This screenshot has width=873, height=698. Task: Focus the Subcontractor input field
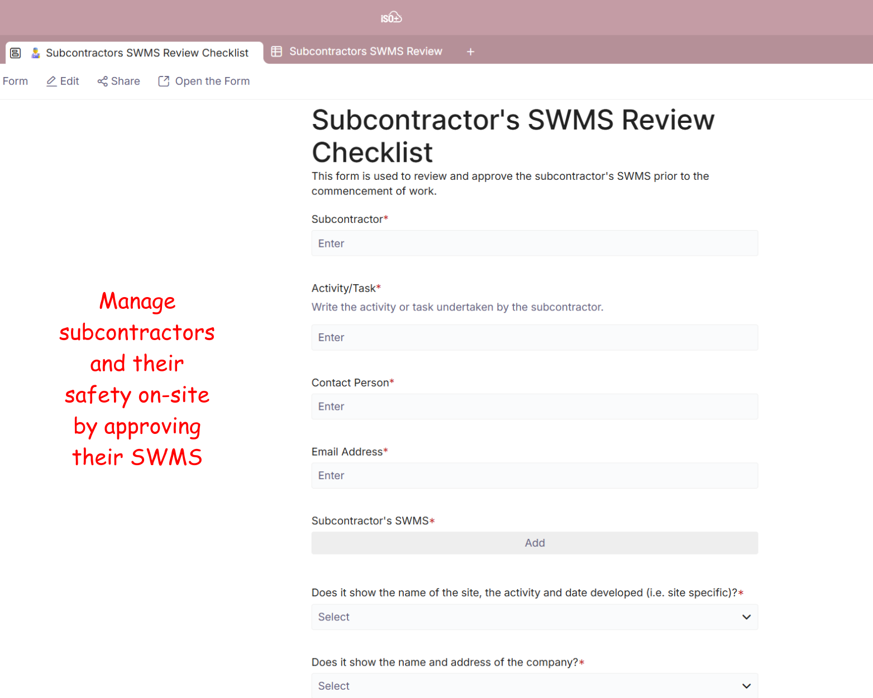(534, 243)
